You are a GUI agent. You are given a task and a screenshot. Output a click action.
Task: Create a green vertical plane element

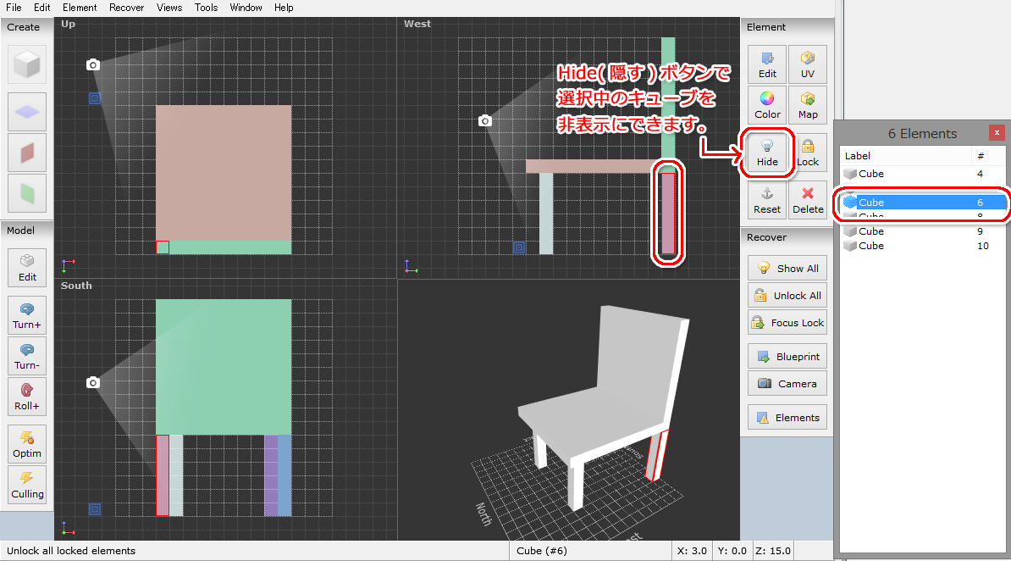[x=27, y=192]
